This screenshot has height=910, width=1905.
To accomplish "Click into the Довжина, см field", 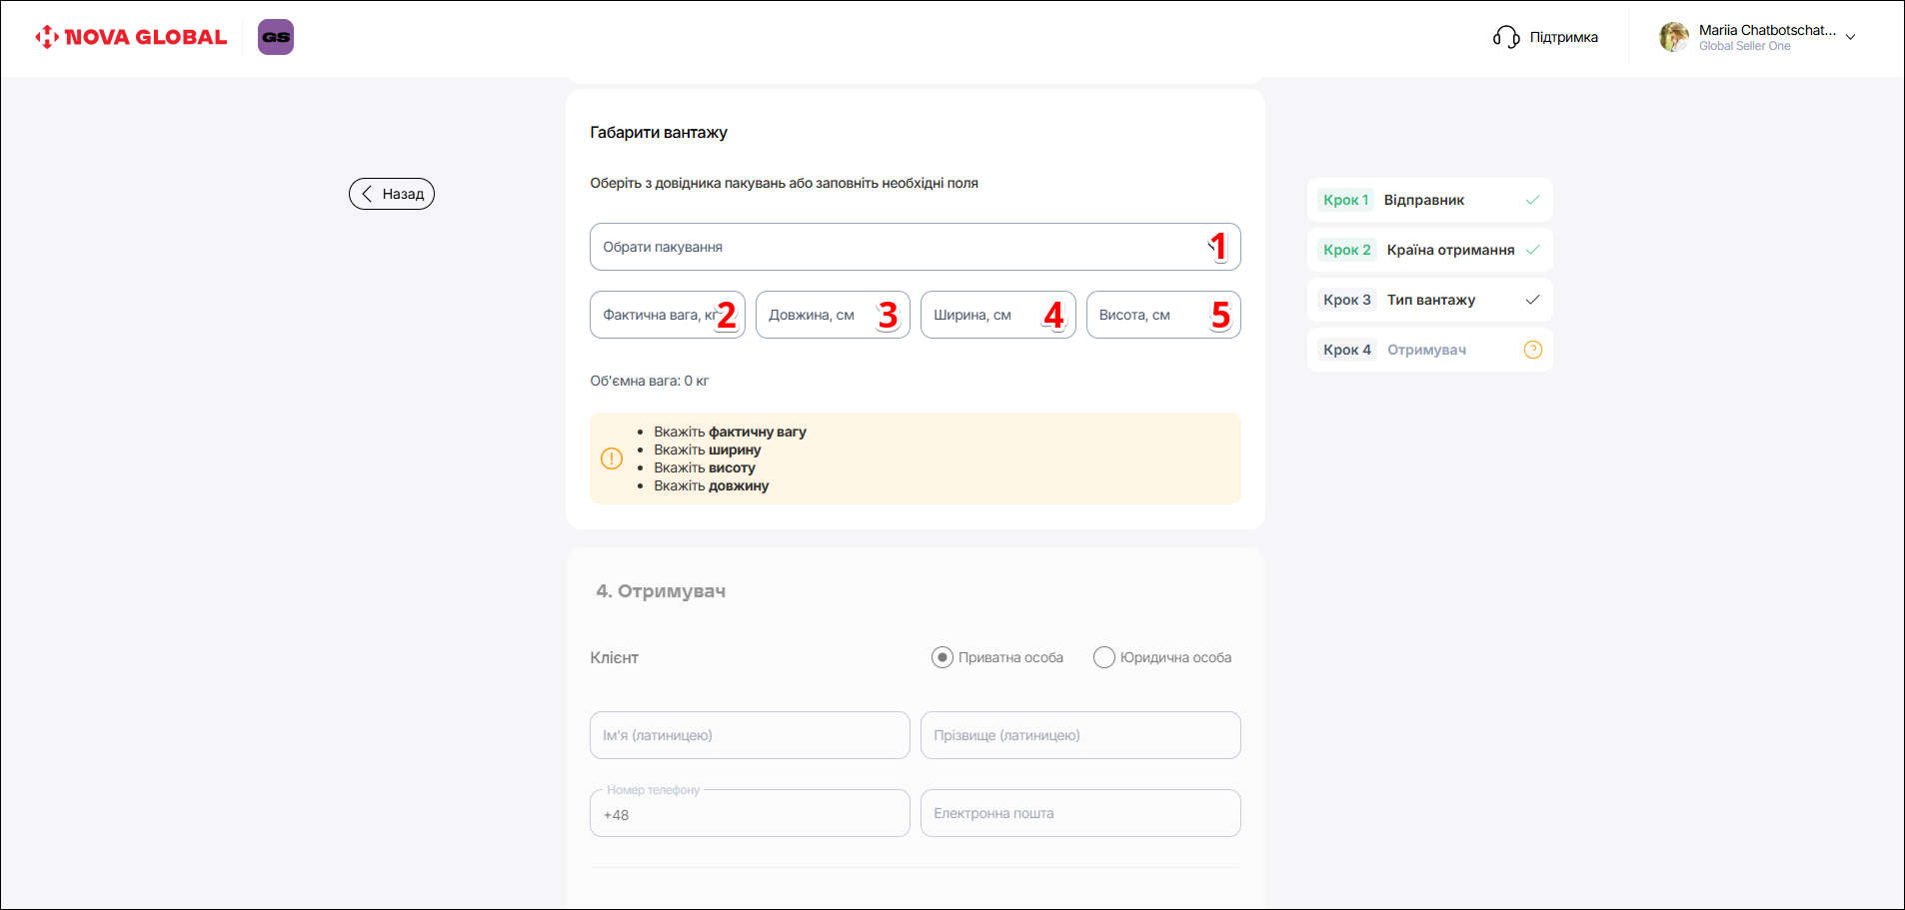I will 820,315.
